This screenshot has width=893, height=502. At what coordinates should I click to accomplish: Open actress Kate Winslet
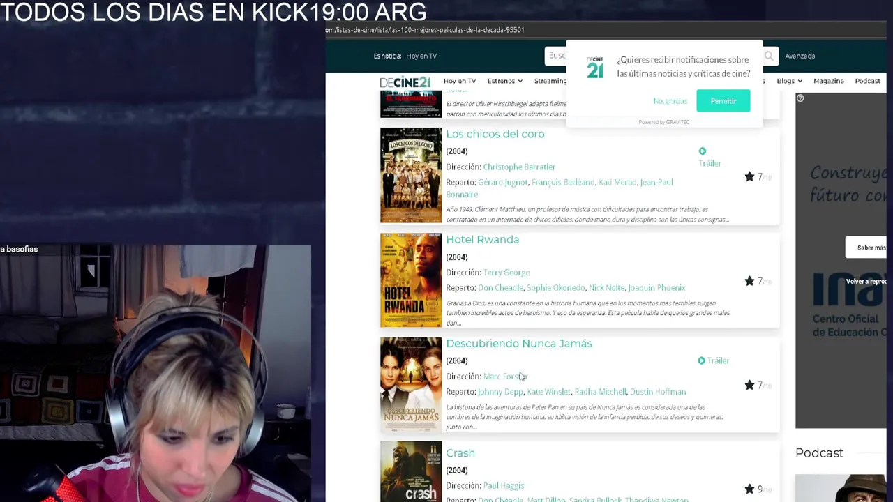(x=548, y=391)
